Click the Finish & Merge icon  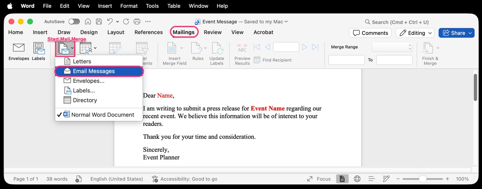pos(428,49)
